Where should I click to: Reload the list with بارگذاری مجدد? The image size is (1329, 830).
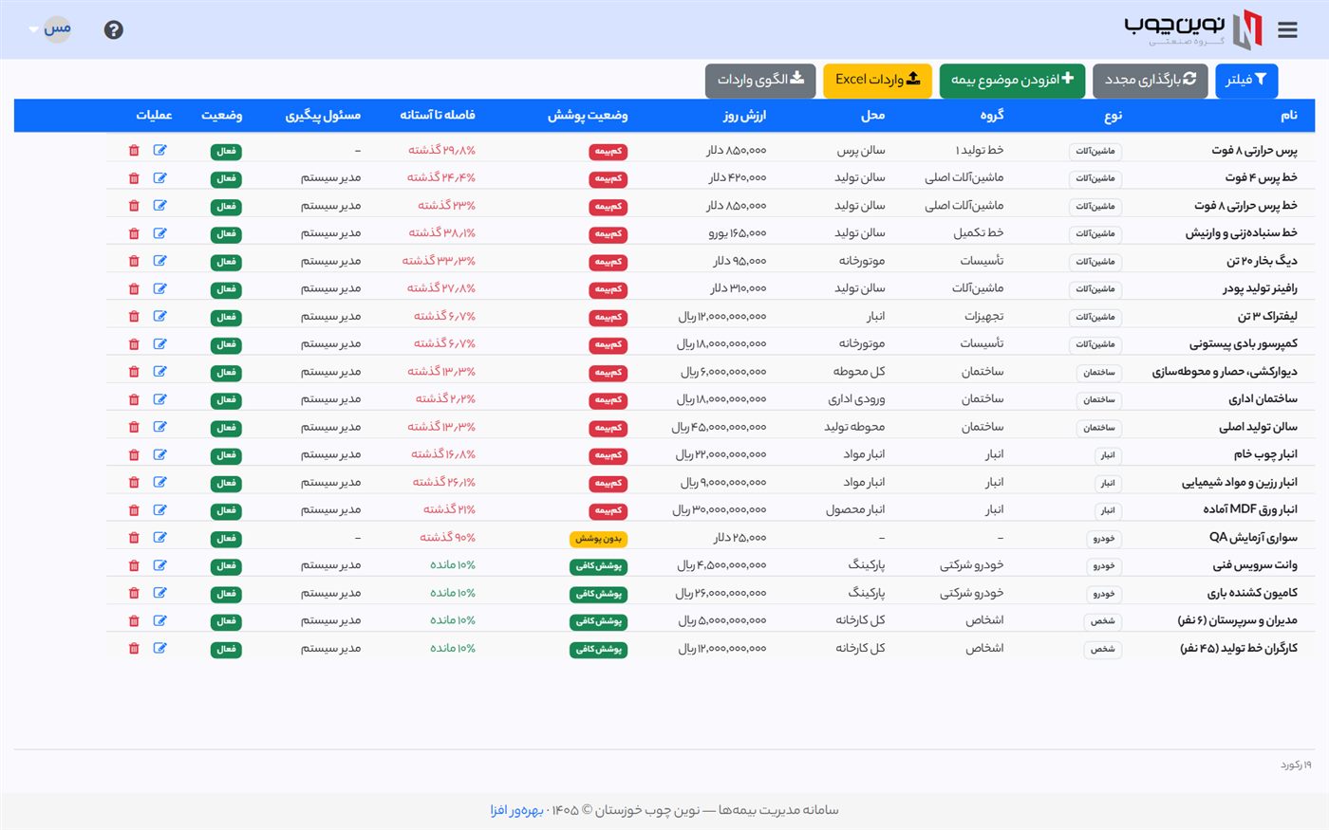(1151, 81)
